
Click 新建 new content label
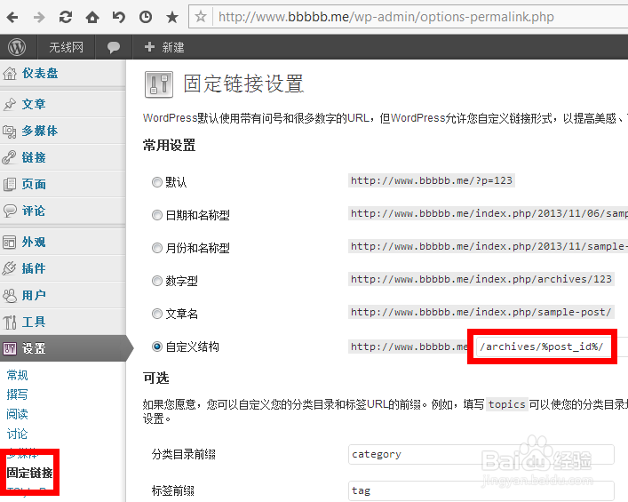(x=173, y=47)
